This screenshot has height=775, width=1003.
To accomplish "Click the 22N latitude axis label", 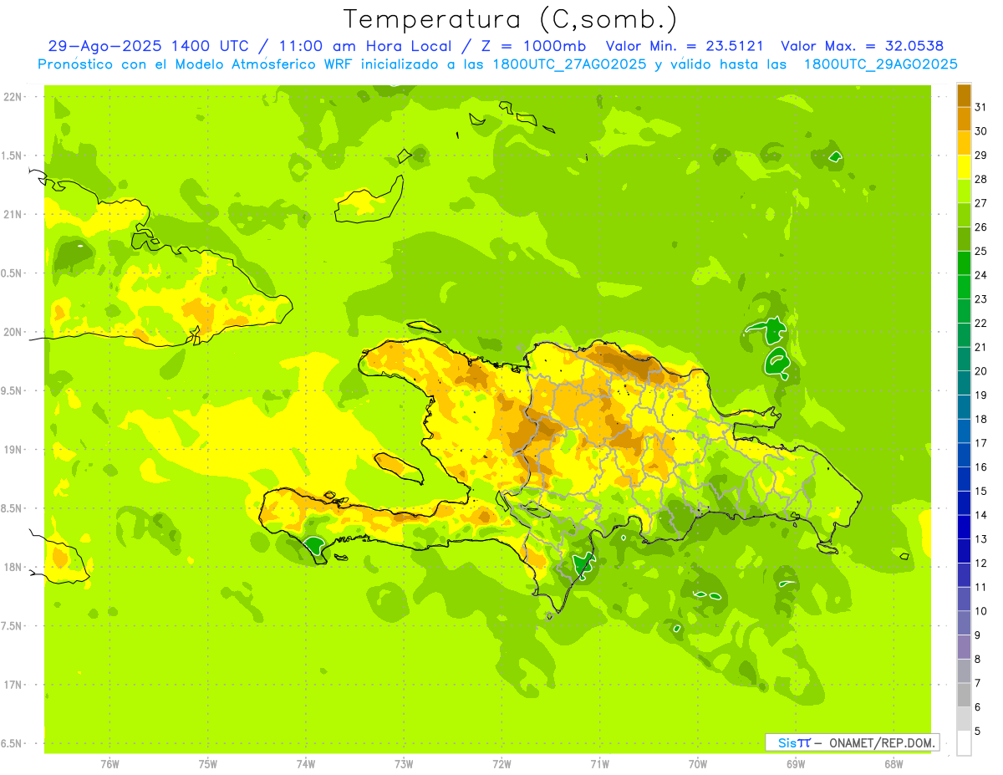I will [13, 97].
